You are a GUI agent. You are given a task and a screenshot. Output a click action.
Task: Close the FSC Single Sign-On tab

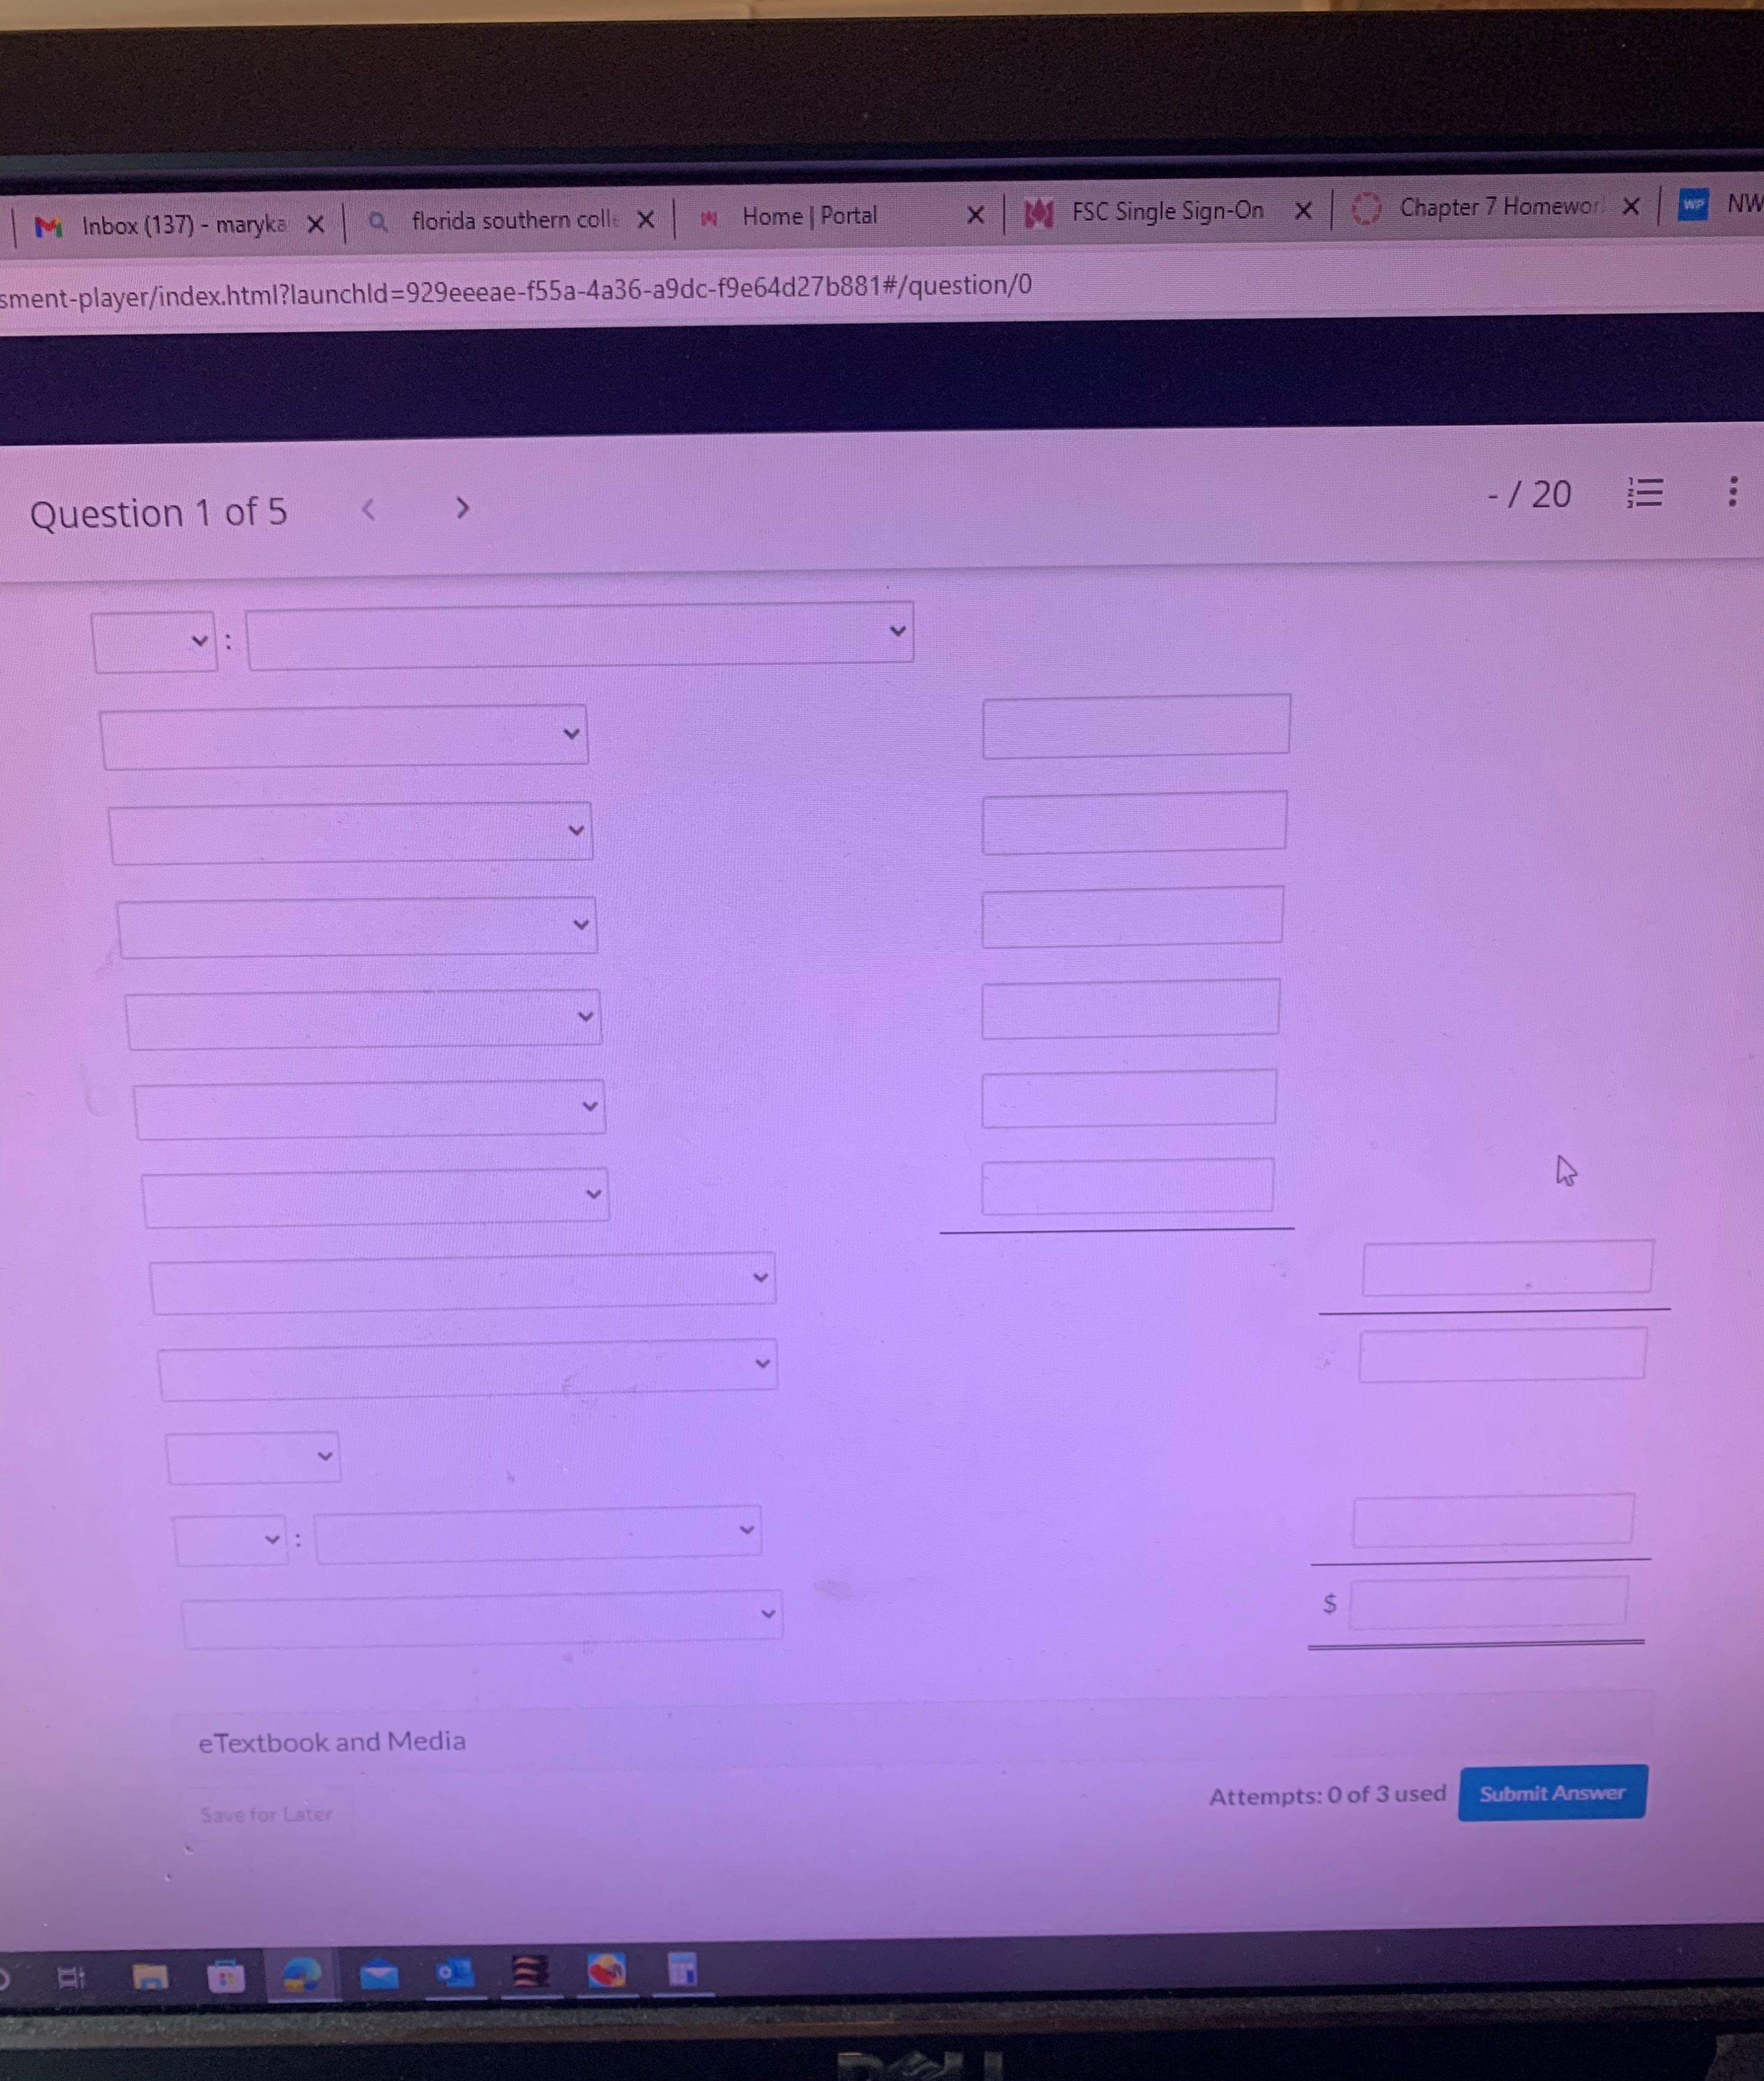1303,211
